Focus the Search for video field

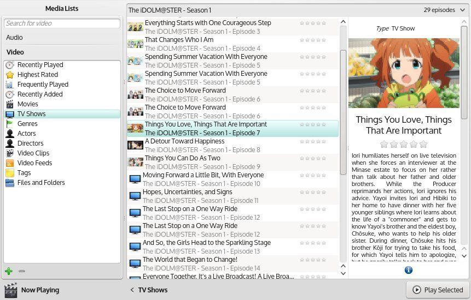[62, 23]
